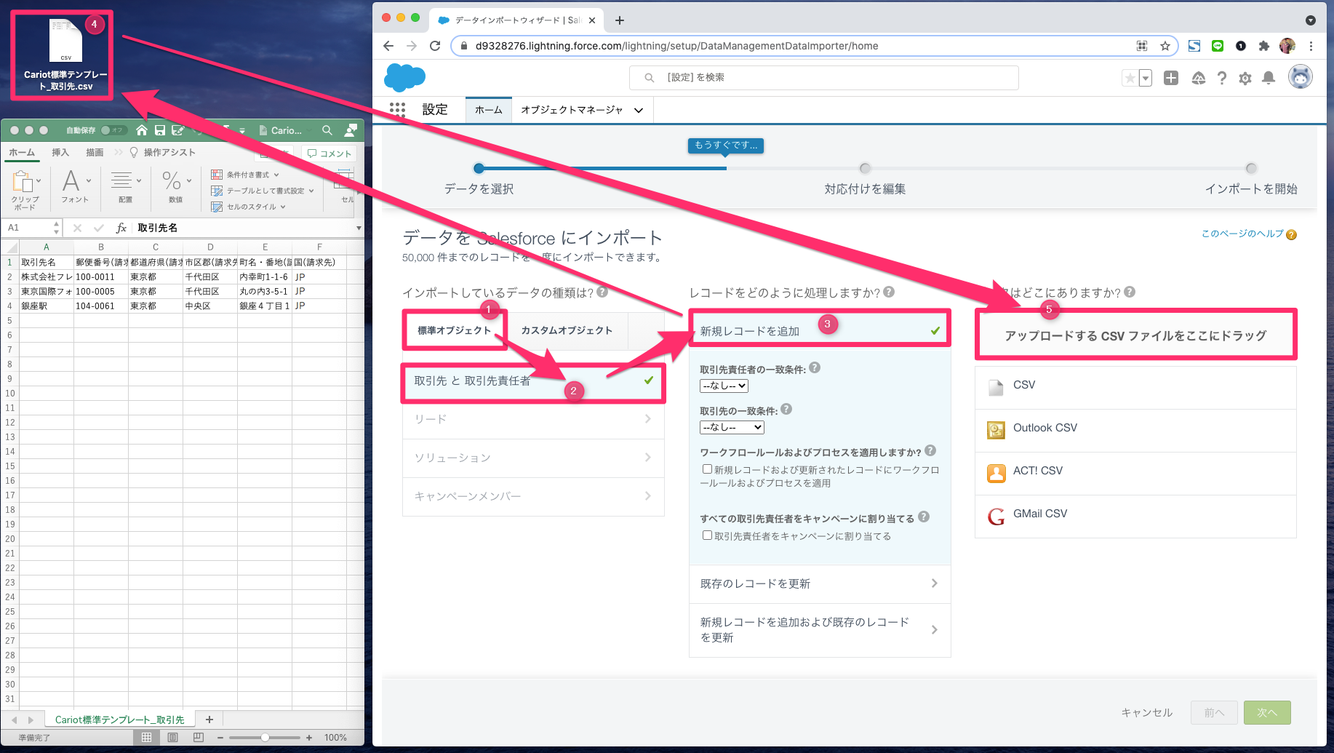1334x753 pixels.
Task: Expand オブジェクトマネージャ tab chevron
Action: 639,111
